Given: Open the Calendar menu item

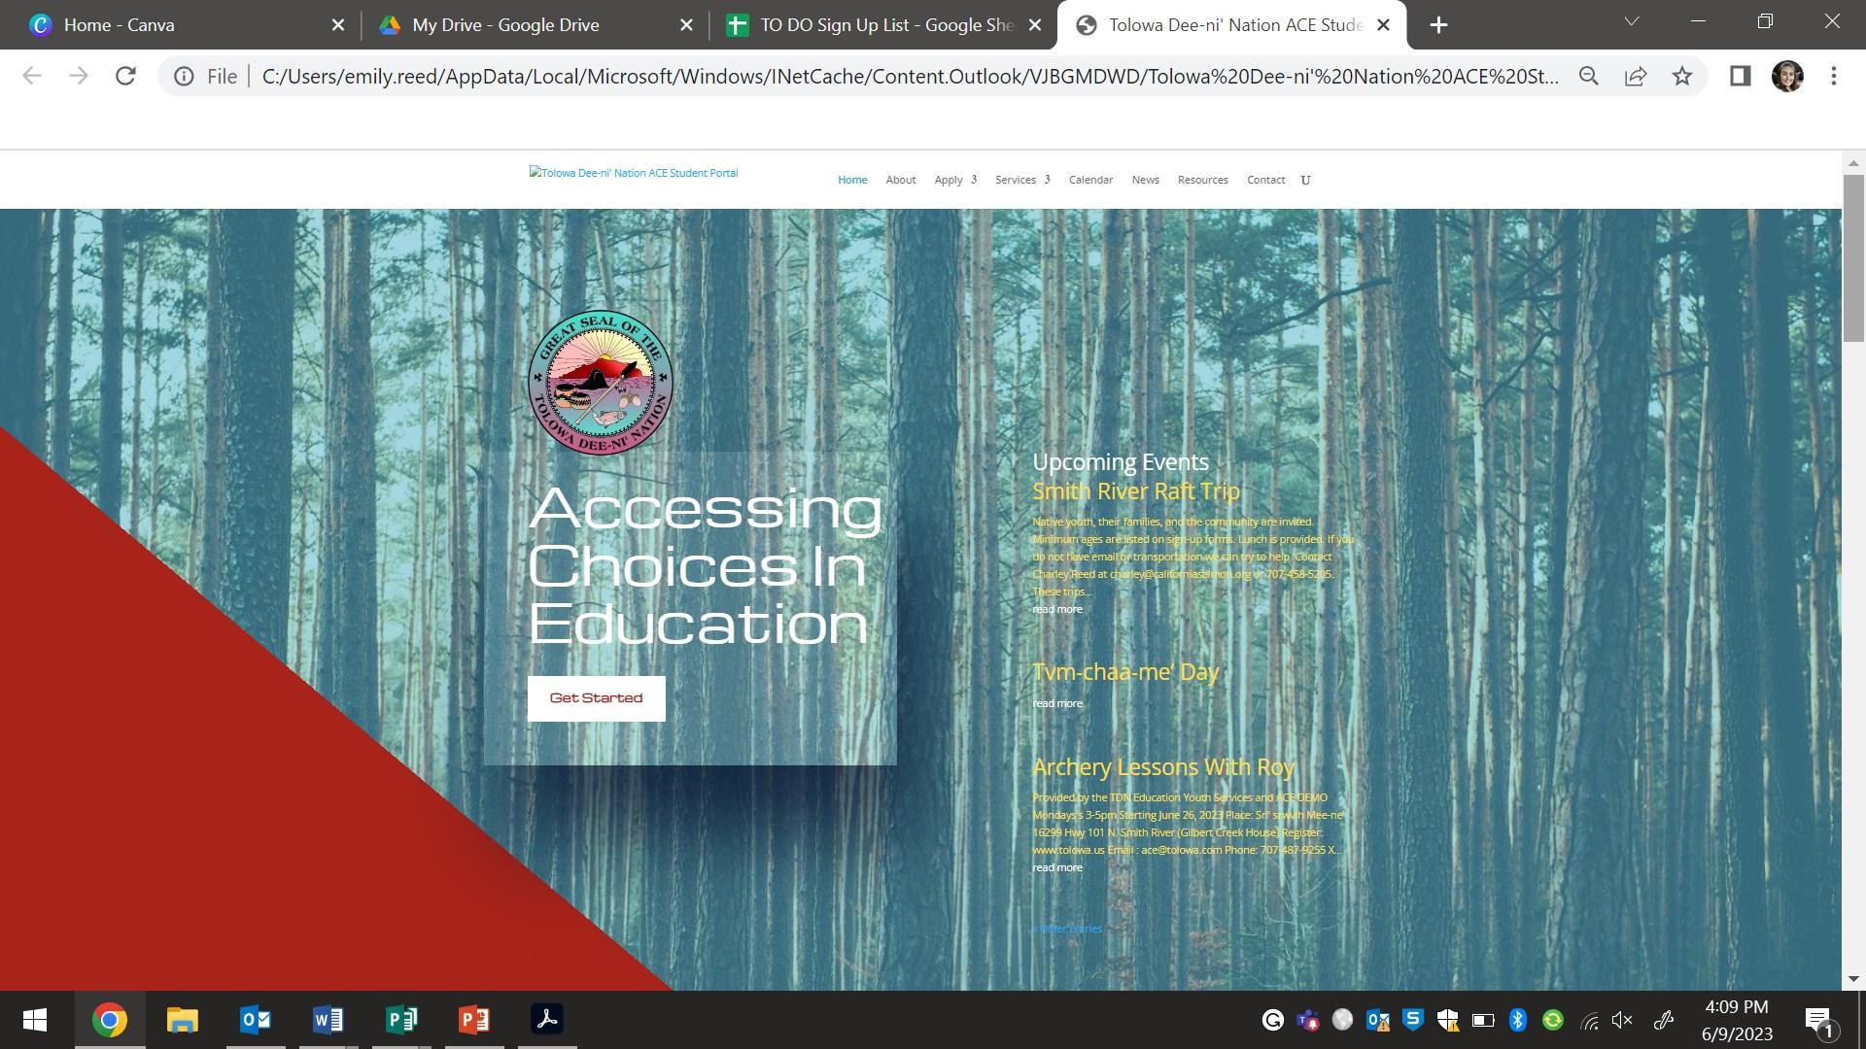Looking at the screenshot, I should (1090, 180).
